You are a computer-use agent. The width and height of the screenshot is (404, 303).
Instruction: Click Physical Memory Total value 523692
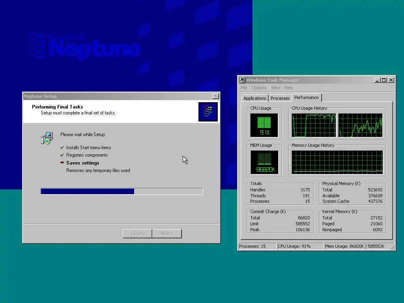(x=375, y=190)
